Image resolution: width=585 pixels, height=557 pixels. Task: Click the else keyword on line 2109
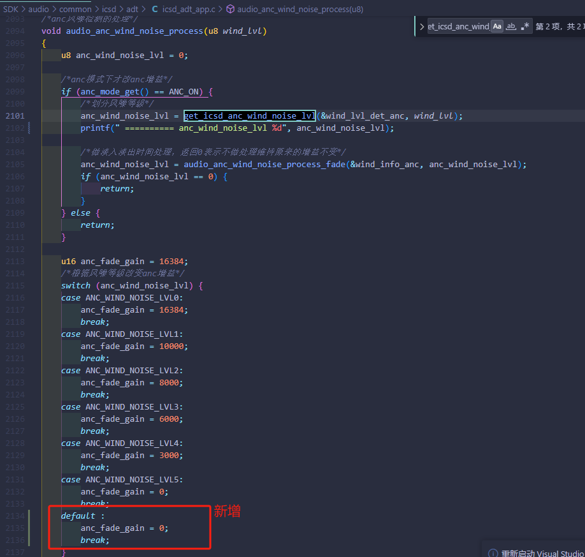click(80, 213)
